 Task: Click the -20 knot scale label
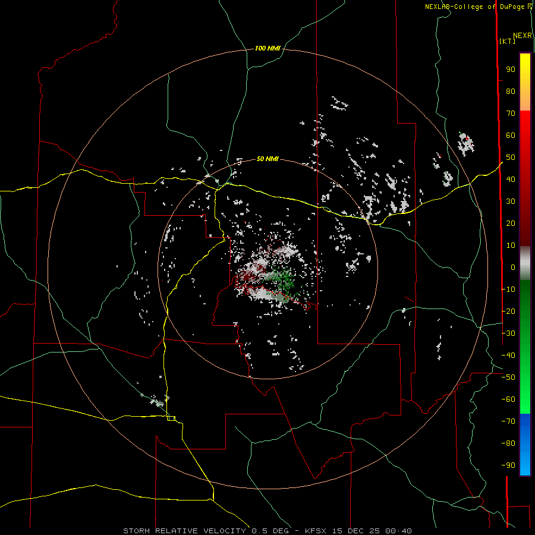pyautogui.click(x=508, y=311)
